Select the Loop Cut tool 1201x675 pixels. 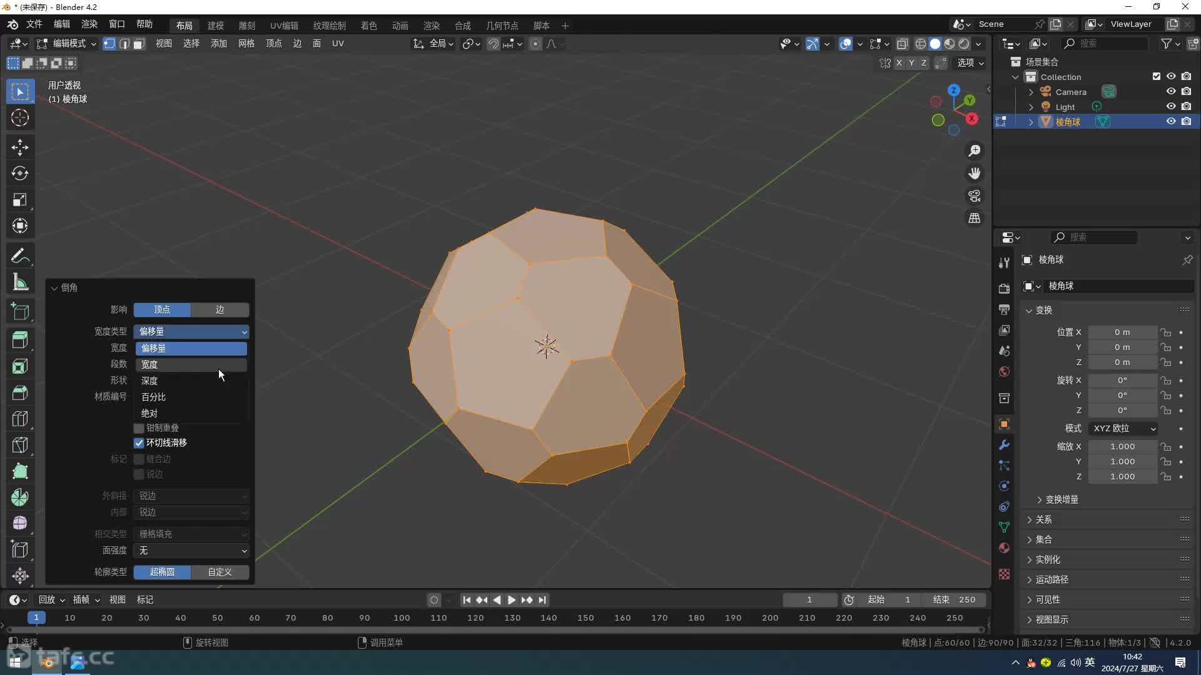pyautogui.click(x=20, y=419)
